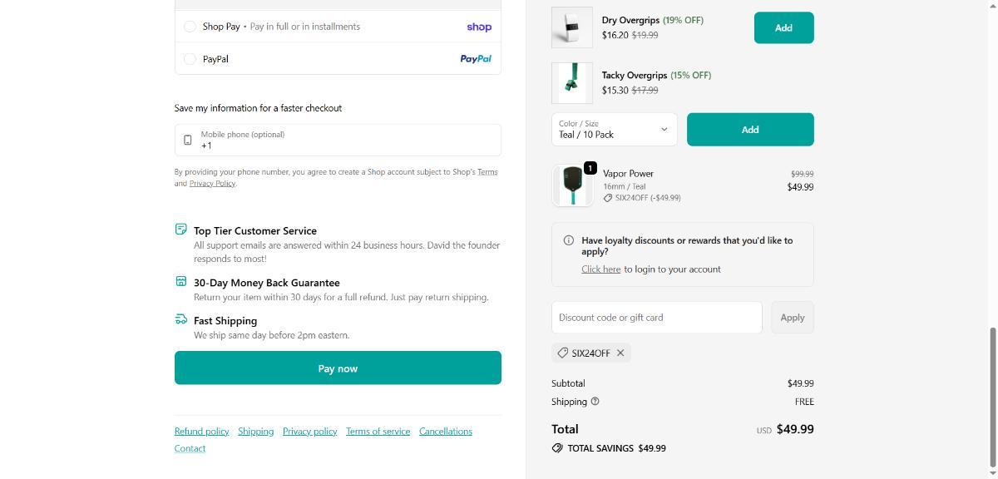
Task: Click the Shop Pay logo icon
Action: [478, 27]
